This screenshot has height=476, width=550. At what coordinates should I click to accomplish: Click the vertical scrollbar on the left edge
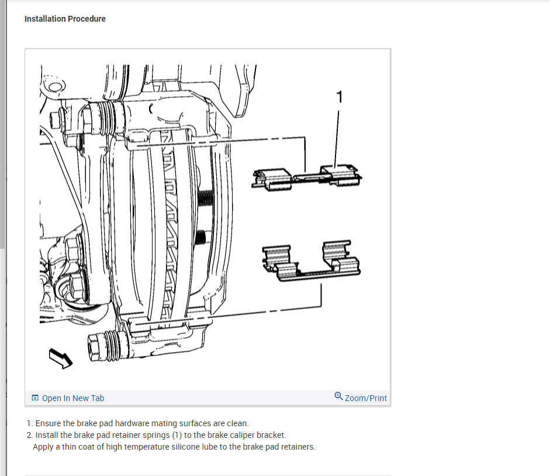pos(3,125)
